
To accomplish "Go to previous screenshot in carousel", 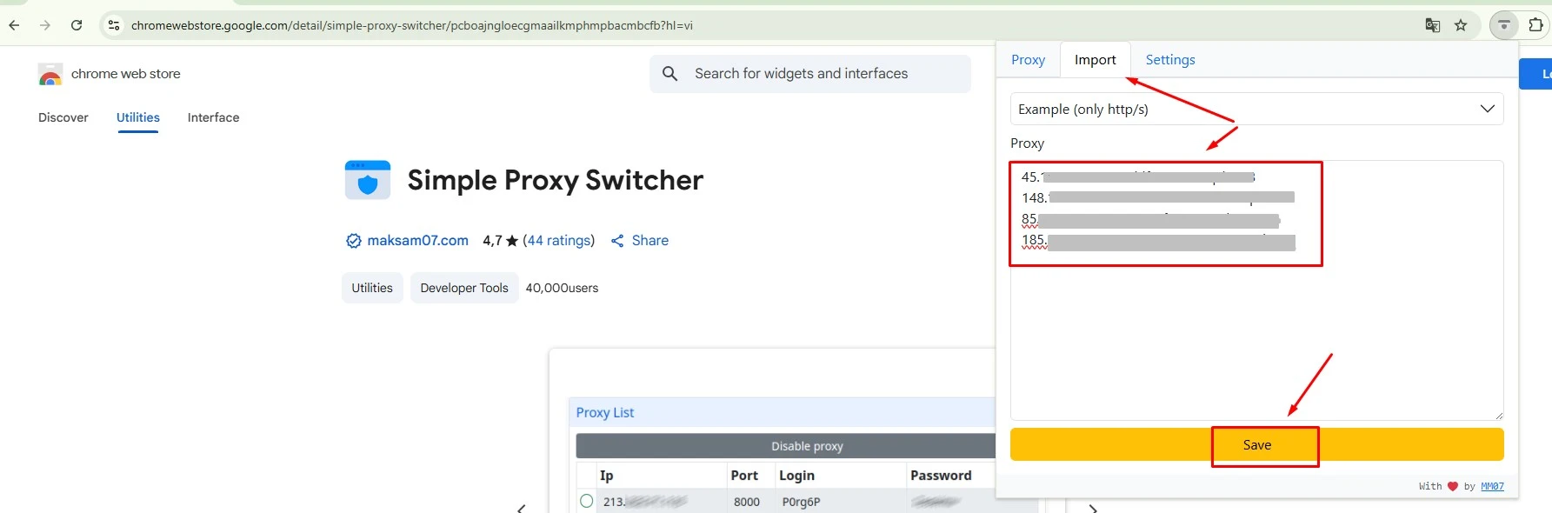I will (x=522, y=508).
